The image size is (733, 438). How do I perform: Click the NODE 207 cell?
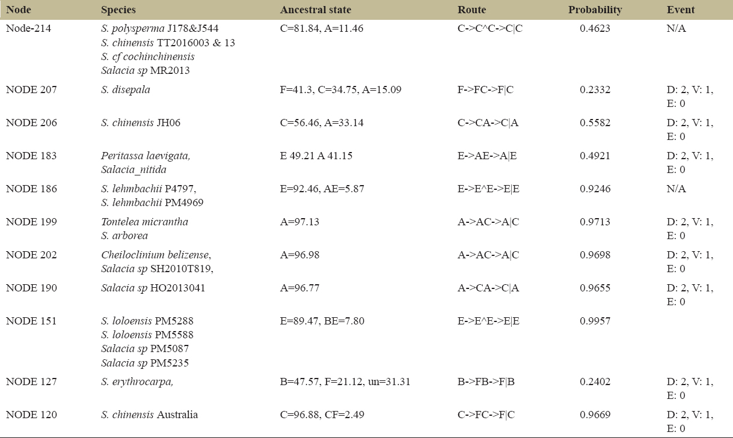(31, 90)
